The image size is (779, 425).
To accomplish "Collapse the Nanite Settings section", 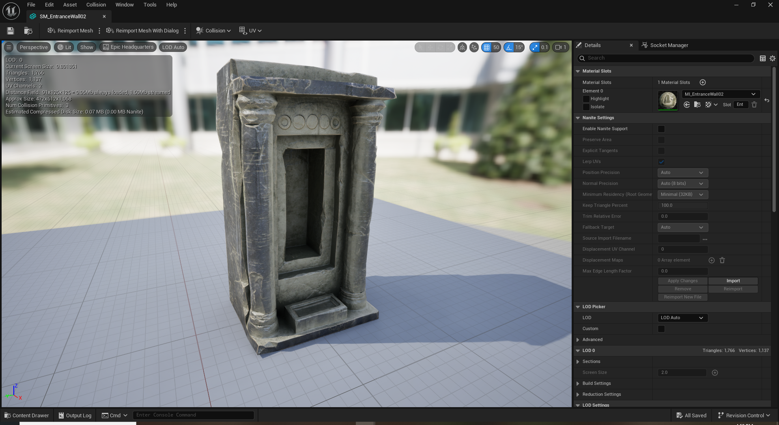I will tap(578, 118).
